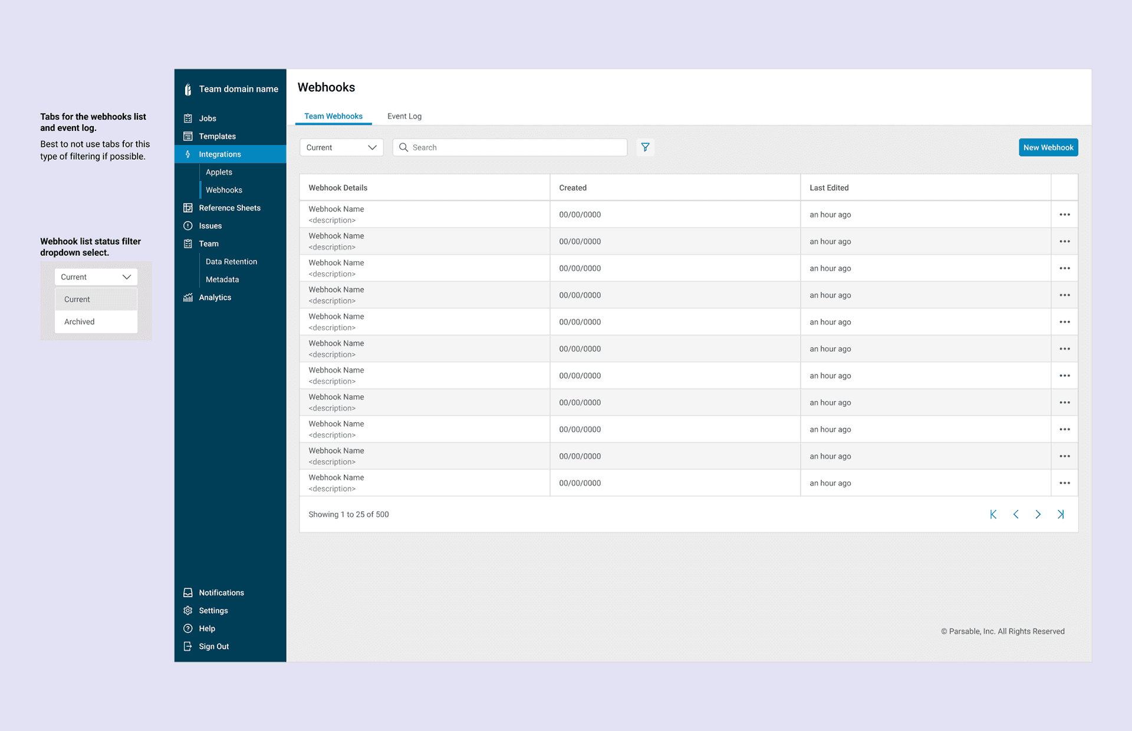Screen dimensions: 1132x731
Task: Select Webhooks in the sidebar submenu
Action: (x=224, y=190)
